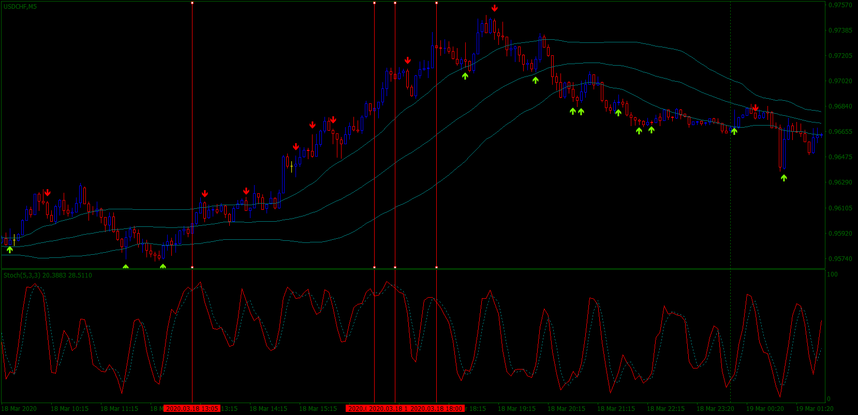Click the 18 Mar 19:15 time label
Image resolution: width=858 pixels, height=415 pixels.
516,409
